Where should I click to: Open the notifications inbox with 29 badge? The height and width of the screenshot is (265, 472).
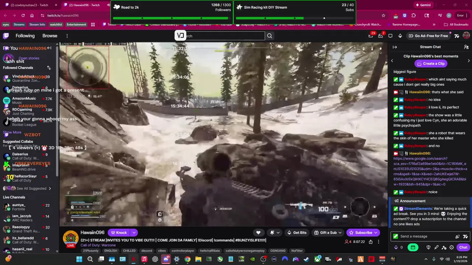(371, 36)
